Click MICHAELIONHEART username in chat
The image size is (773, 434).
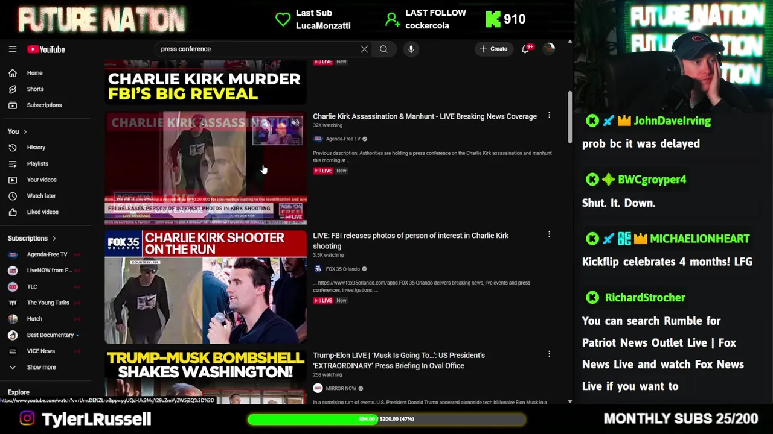pos(699,239)
